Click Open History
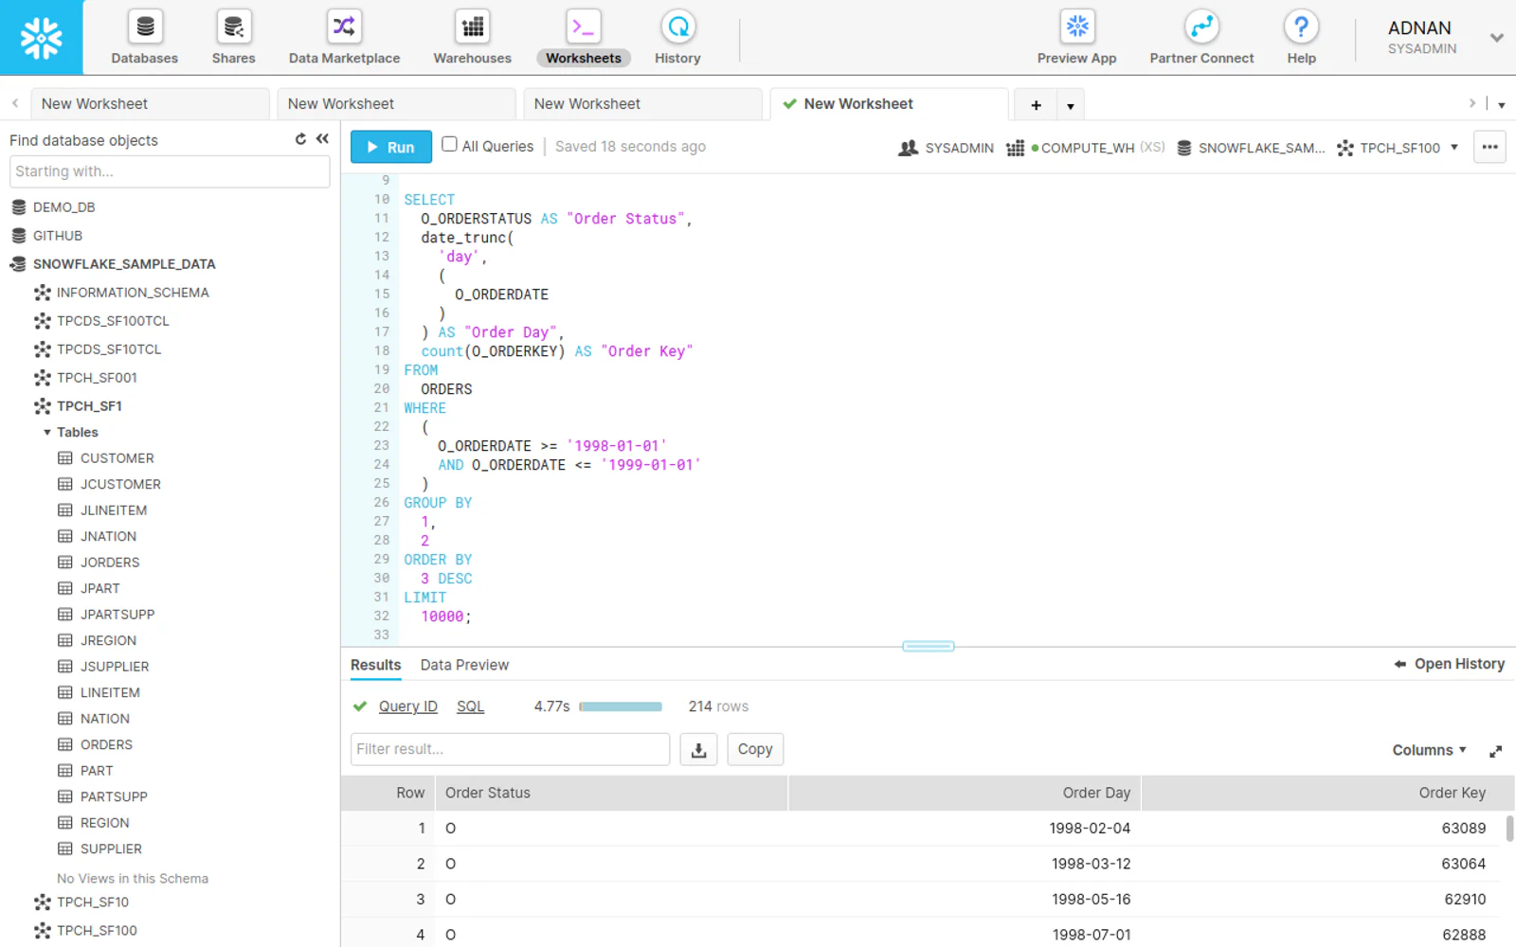Viewport: 1516px width, 947px height. click(x=1450, y=664)
